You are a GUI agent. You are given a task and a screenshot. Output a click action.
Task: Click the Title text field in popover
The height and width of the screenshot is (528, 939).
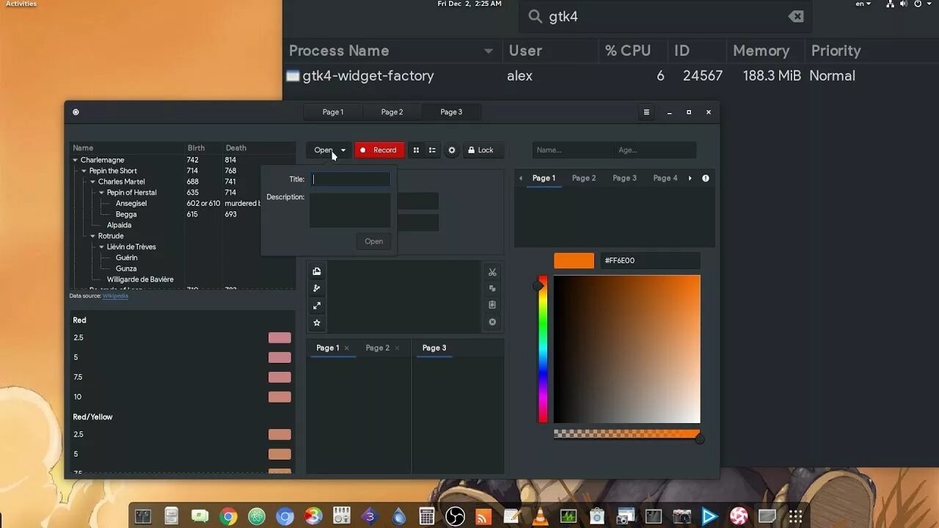click(350, 179)
